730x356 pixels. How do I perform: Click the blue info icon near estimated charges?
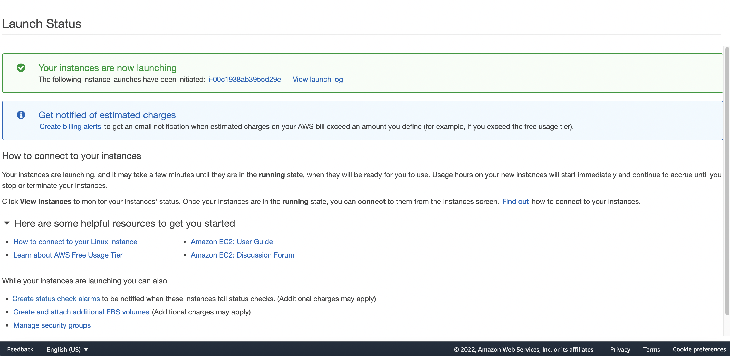pyautogui.click(x=21, y=115)
